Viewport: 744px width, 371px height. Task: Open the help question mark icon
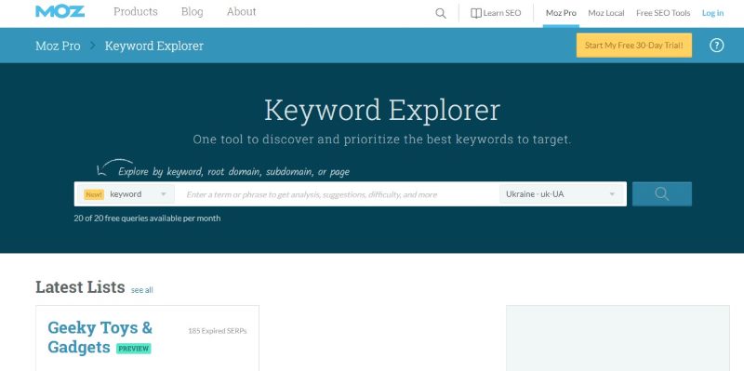pyautogui.click(x=716, y=46)
